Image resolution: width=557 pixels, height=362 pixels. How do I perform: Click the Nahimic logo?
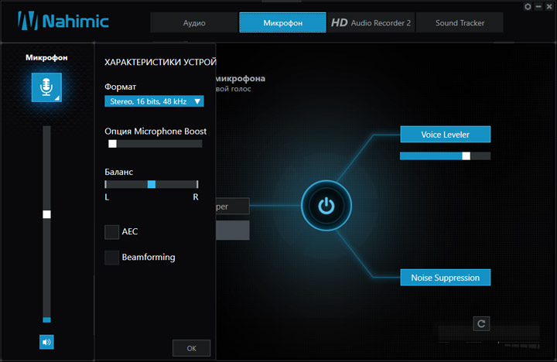pos(63,21)
